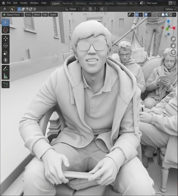This screenshot has height=196, width=178.
Task: Open the viewport View menu button
Action: tap(29, 15)
